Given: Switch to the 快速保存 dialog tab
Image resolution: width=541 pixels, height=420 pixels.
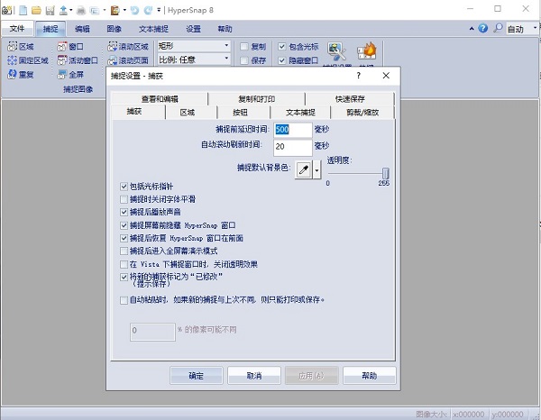Looking at the screenshot, I should (x=350, y=99).
